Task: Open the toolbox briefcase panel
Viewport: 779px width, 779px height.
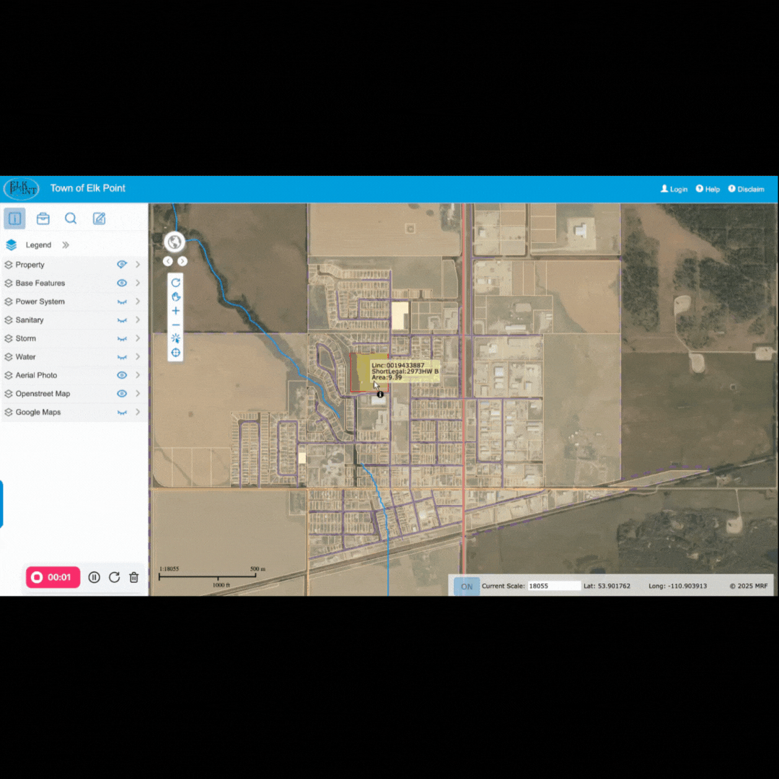Action: (43, 219)
